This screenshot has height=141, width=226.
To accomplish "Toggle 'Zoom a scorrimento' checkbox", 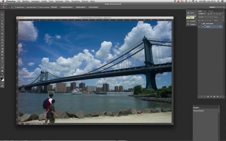I will (x=38, y=7).
